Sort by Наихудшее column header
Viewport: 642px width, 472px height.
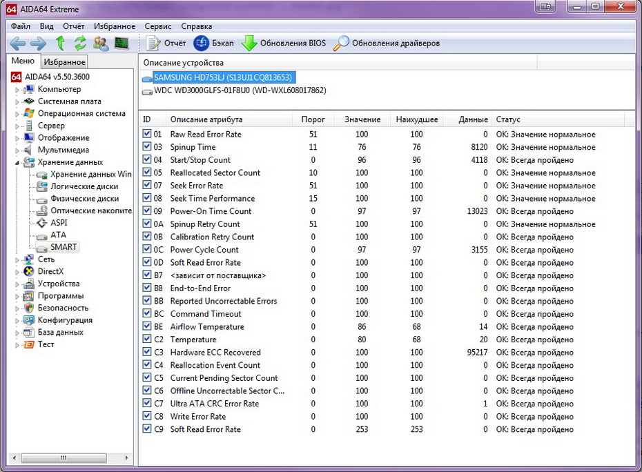click(x=417, y=119)
